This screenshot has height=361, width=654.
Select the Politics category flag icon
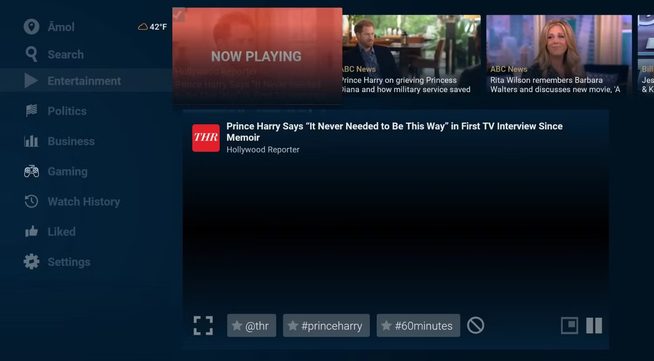point(31,111)
